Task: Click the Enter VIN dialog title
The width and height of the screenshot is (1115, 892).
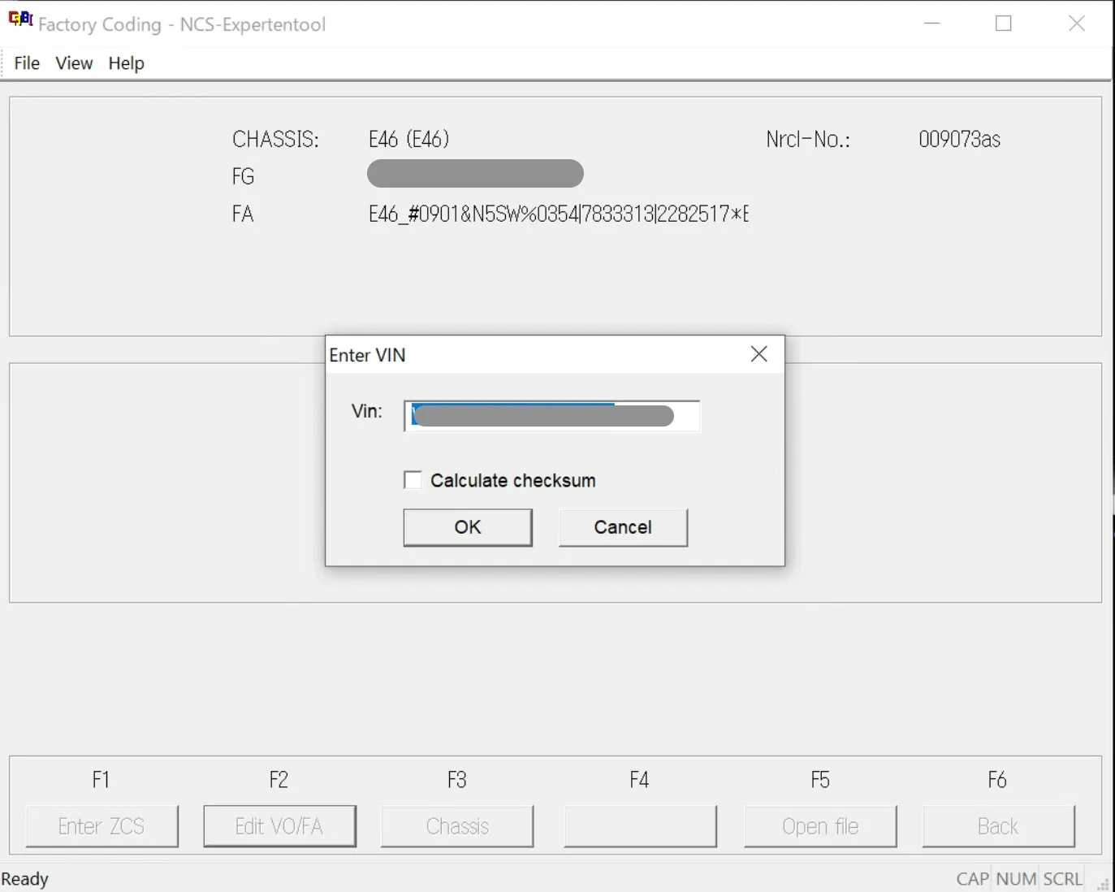Action: tap(367, 355)
